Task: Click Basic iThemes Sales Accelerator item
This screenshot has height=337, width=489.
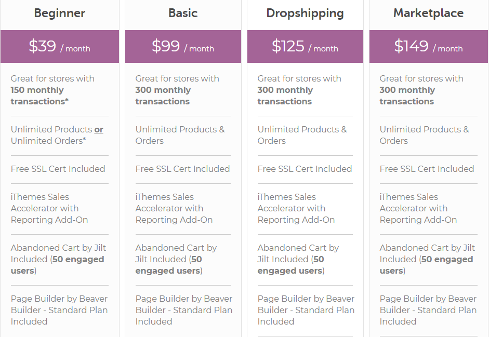Action: click(x=174, y=208)
